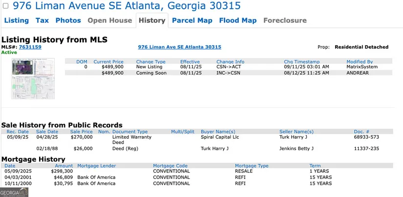Click the Change Type column header
Image resolution: width=403 pixels, height=197 pixels.
(151, 62)
